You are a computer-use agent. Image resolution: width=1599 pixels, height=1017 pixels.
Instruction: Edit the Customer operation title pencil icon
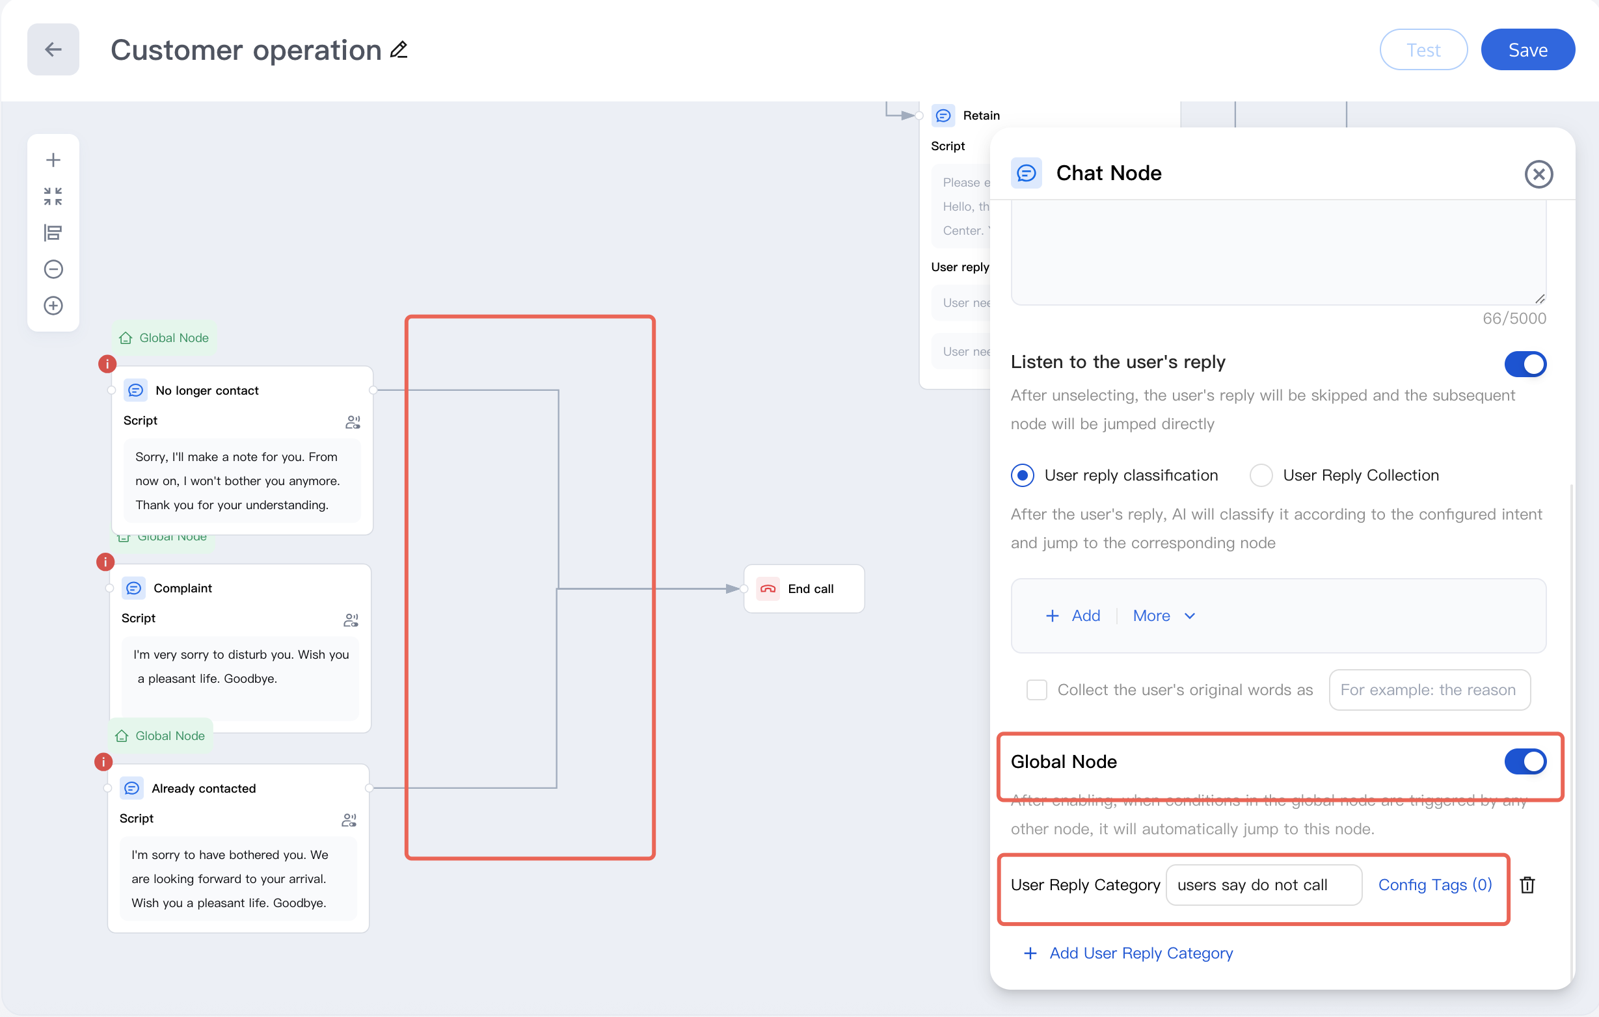click(398, 50)
